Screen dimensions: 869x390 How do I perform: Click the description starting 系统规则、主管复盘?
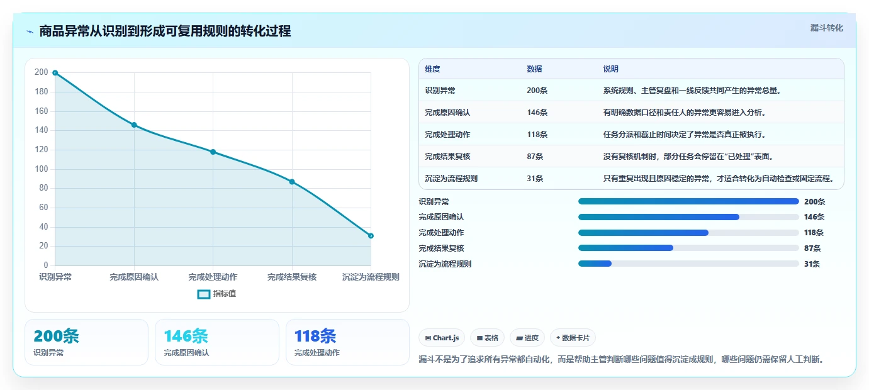[x=692, y=91]
